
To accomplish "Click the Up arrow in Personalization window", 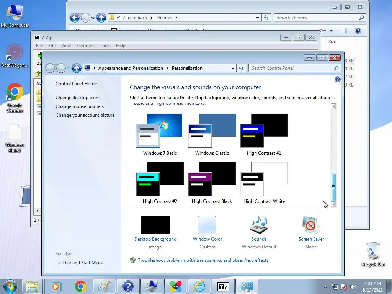I will (77, 68).
